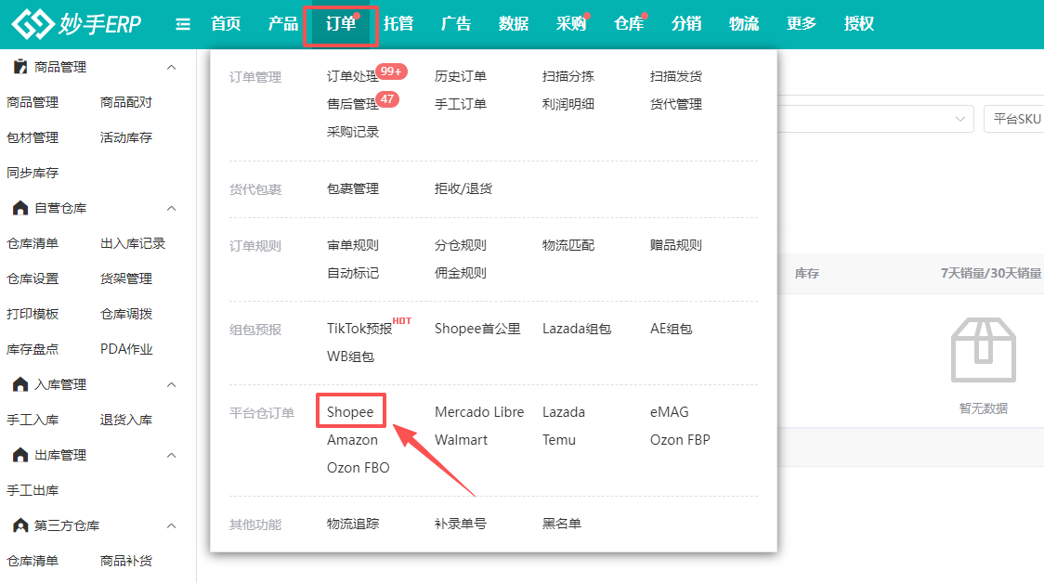
Task: Open the 分销 top menu
Action: click(685, 24)
